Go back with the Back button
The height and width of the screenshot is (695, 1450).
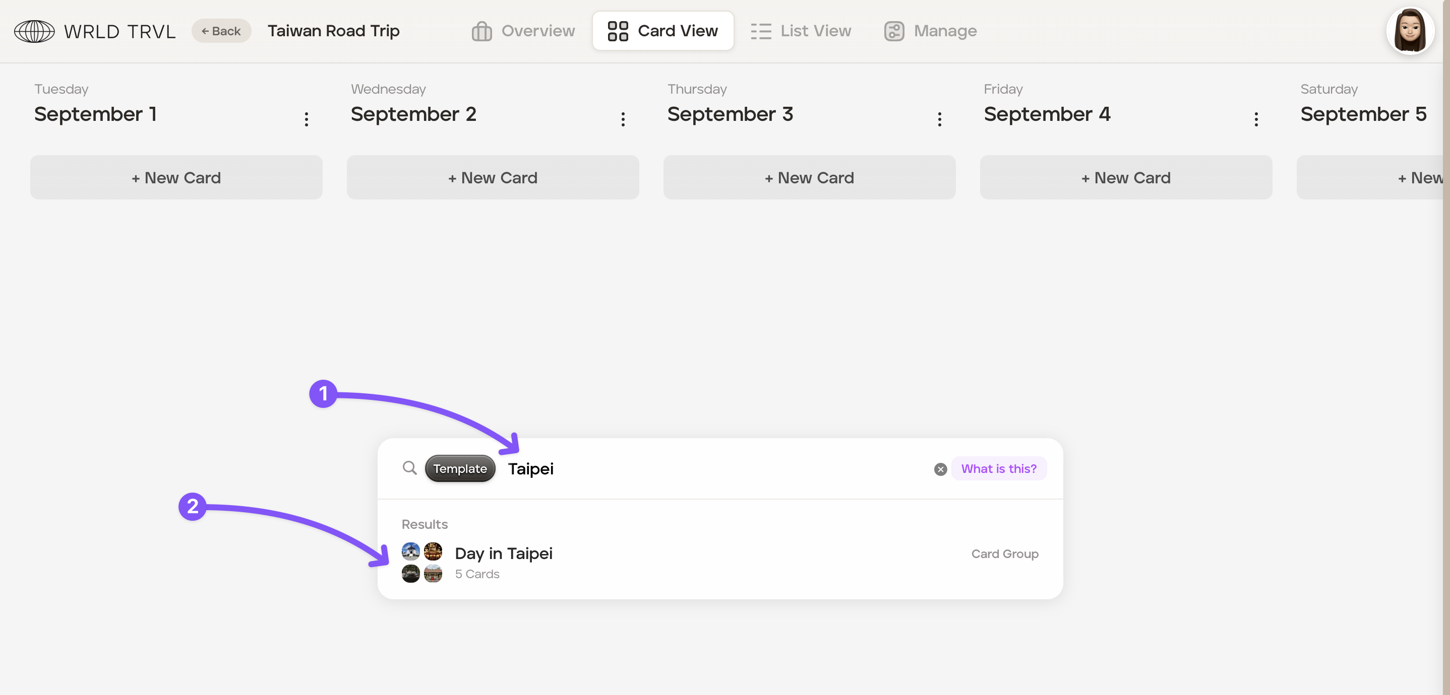(x=221, y=32)
